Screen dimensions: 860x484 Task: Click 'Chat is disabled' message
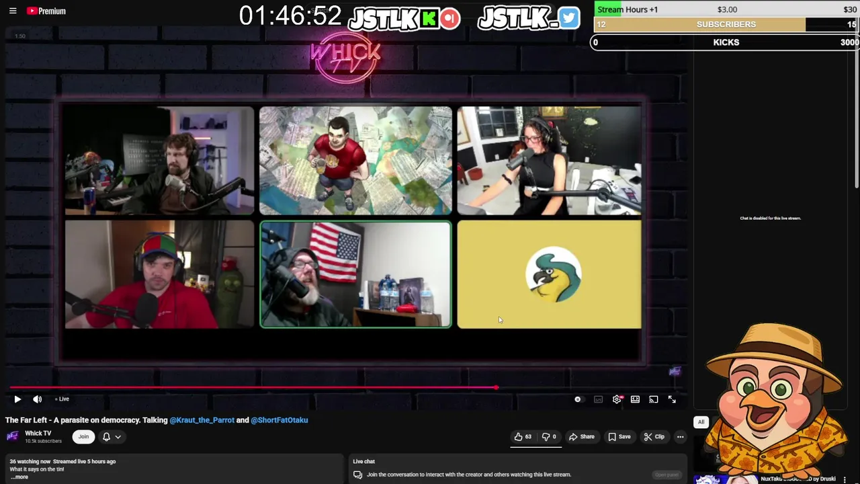(x=770, y=218)
